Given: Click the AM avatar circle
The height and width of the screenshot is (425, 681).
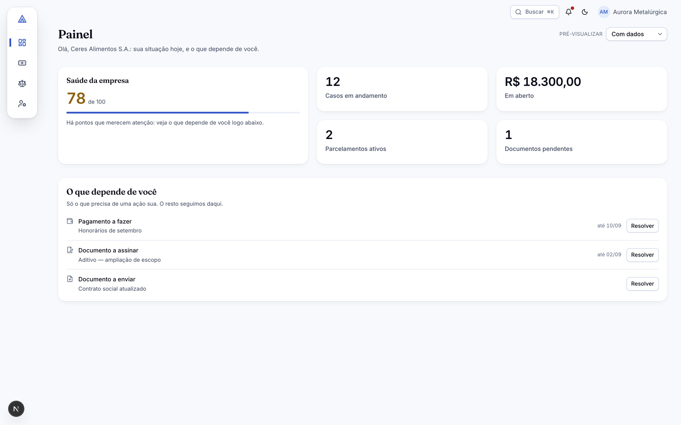Looking at the screenshot, I should point(604,12).
